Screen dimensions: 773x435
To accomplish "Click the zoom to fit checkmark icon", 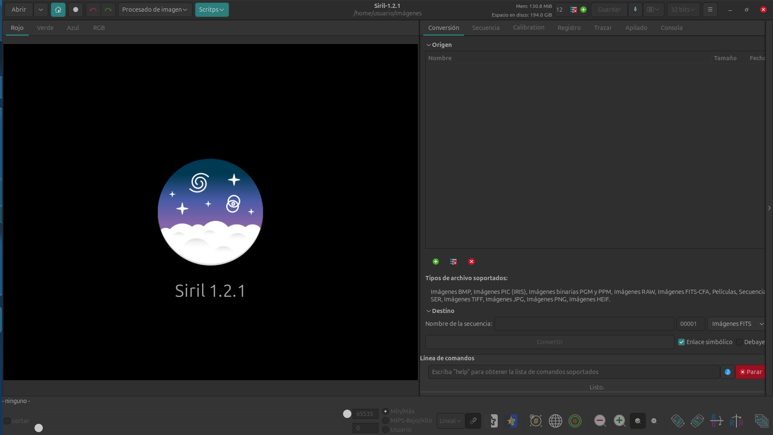I will tap(638, 421).
